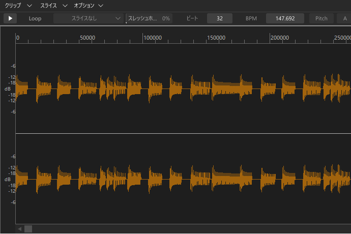Select the BPM value 147.692 field

point(285,18)
